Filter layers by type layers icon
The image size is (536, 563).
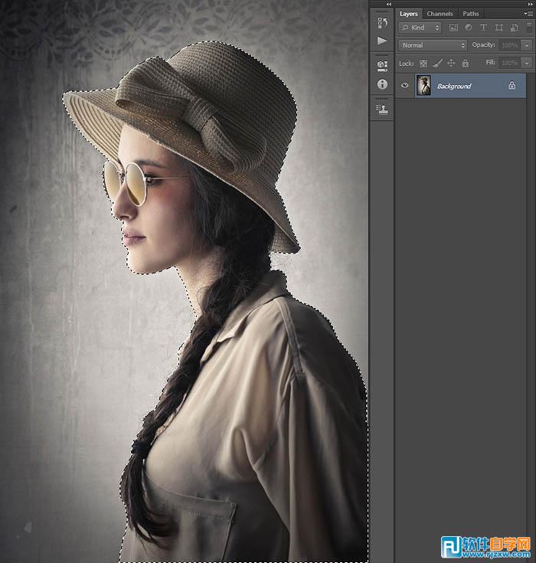(483, 28)
